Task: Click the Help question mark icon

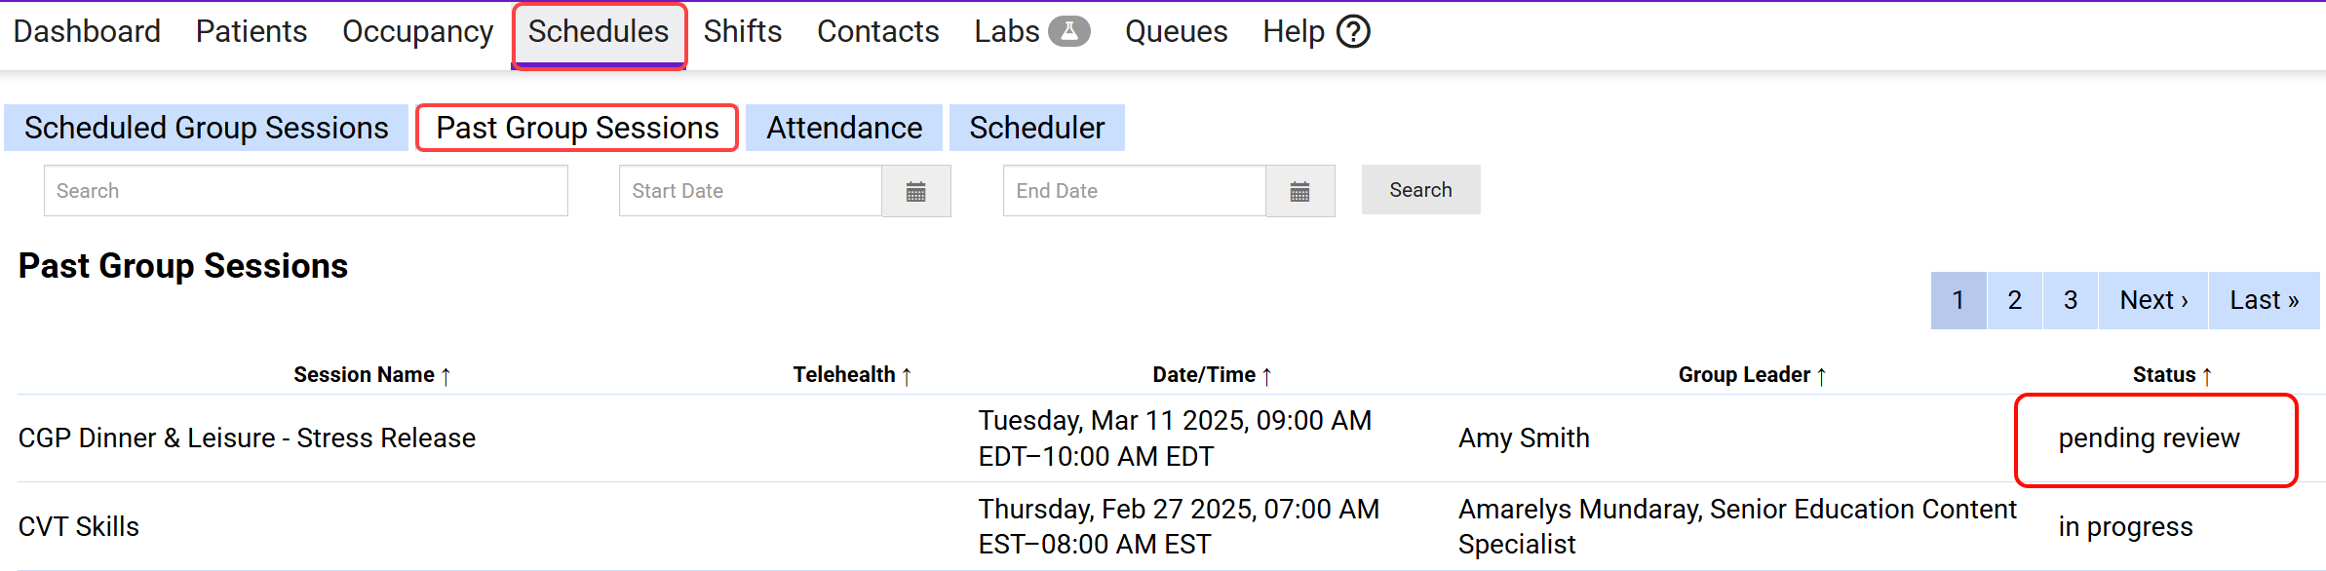Action: click(1353, 32)
